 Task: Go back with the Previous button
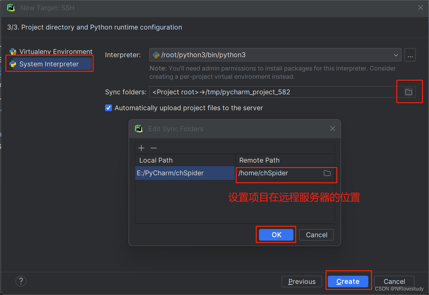pyautogui.click(x=302, y=281)
